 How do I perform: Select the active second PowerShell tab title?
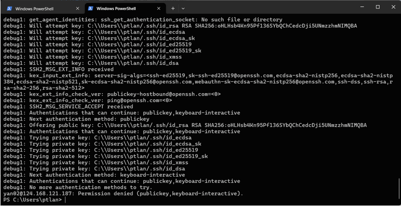click(118, 8)
